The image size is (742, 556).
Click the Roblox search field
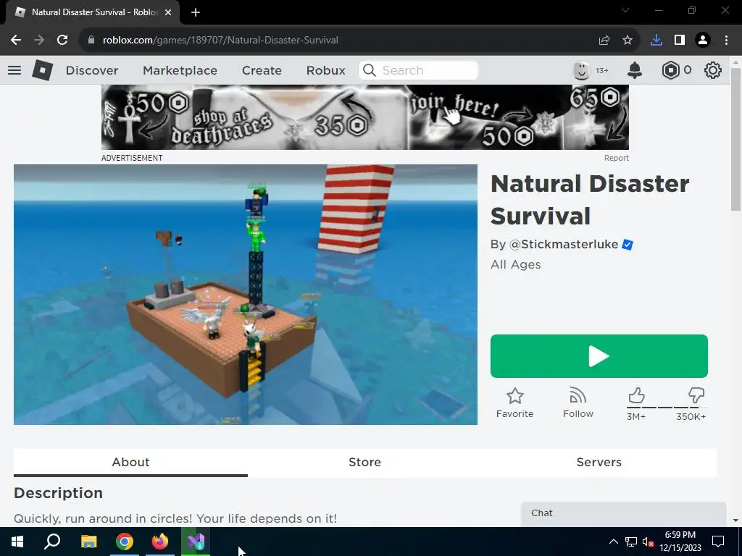coord(419,70)
